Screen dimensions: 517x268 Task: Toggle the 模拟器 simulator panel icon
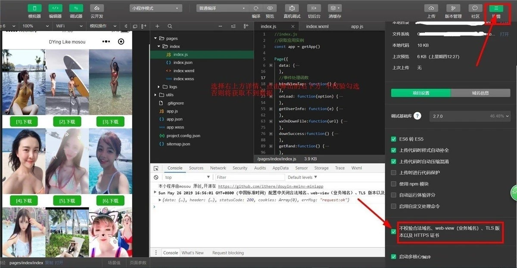(34, 8)
